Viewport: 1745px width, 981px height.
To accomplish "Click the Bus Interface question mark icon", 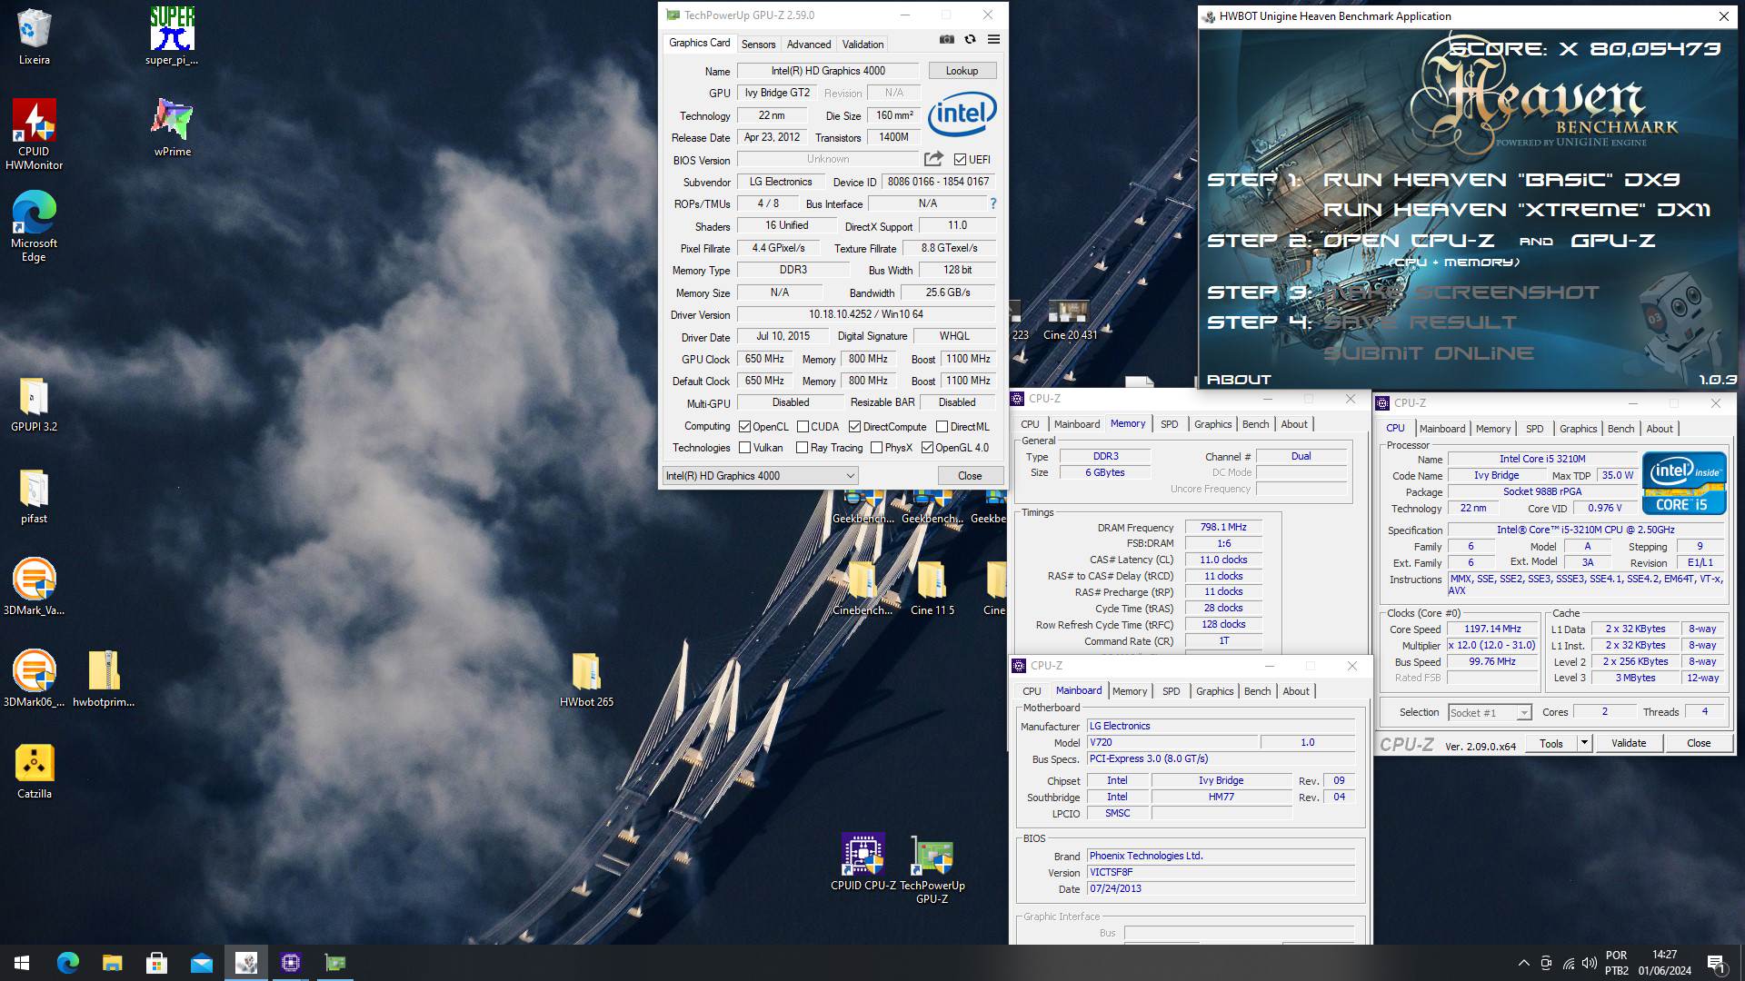I will 992,203.
